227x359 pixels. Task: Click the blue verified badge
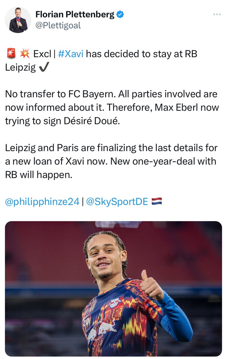pyautogui.click(x=120, y=14)
